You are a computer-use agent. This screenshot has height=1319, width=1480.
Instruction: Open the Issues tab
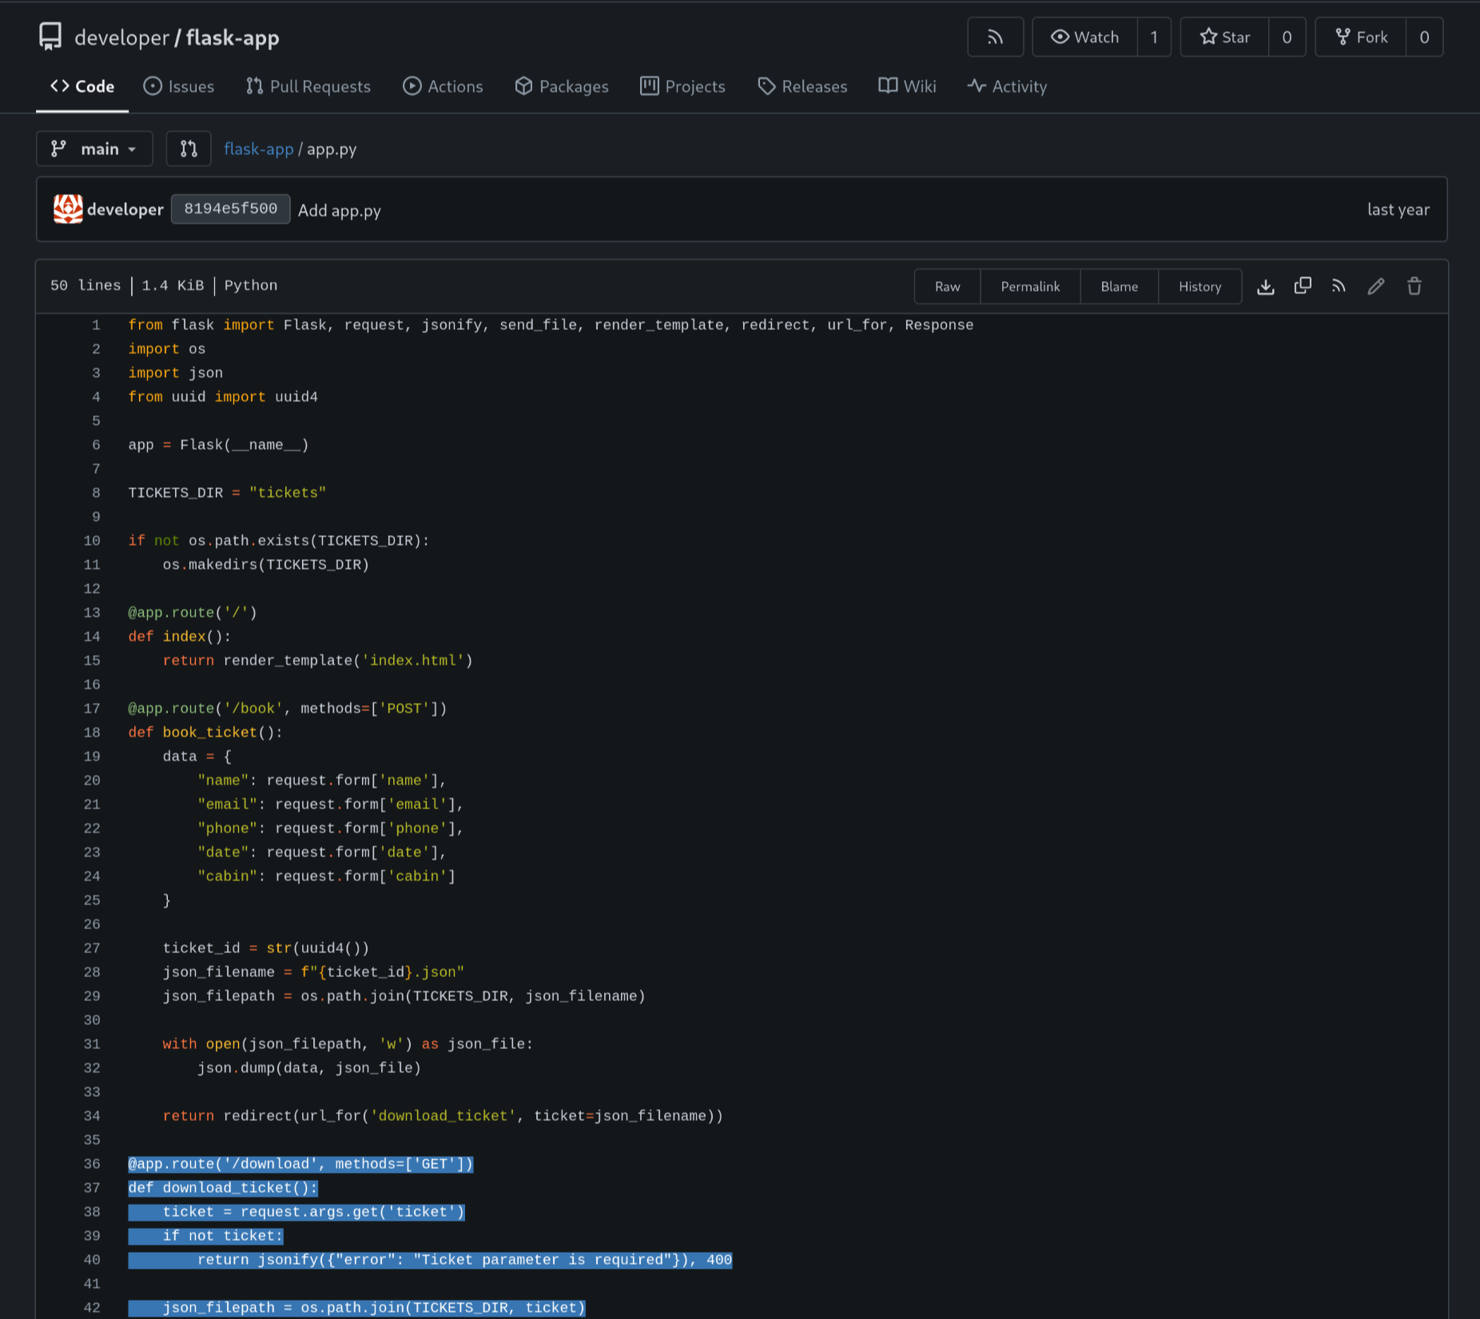(x=179, y=86)
